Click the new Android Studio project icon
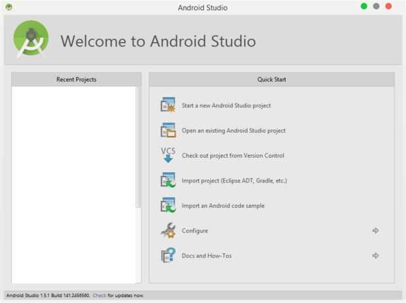Viewport: 406px width, 303px height. click(x=168, y=105)
